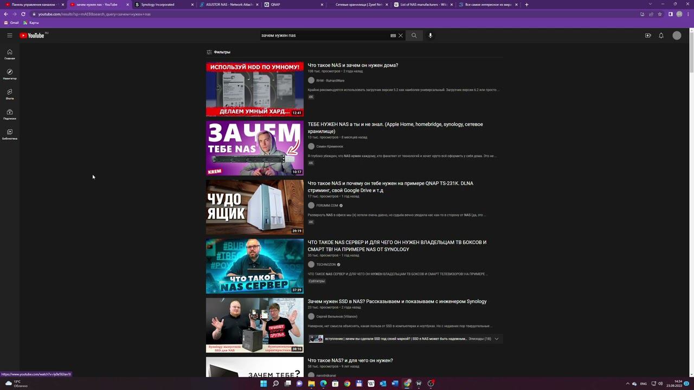
Task: Open Google Chrome from the taskbar
Action: pos(347,383)
